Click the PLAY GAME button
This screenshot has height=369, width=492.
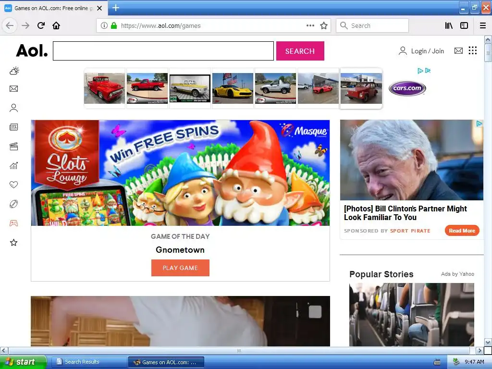point(180,268)
